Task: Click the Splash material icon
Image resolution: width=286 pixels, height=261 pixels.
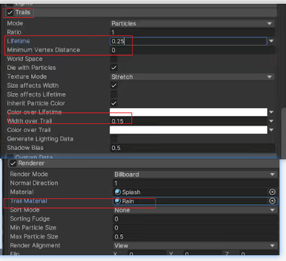Action: [x=118, y=192]
